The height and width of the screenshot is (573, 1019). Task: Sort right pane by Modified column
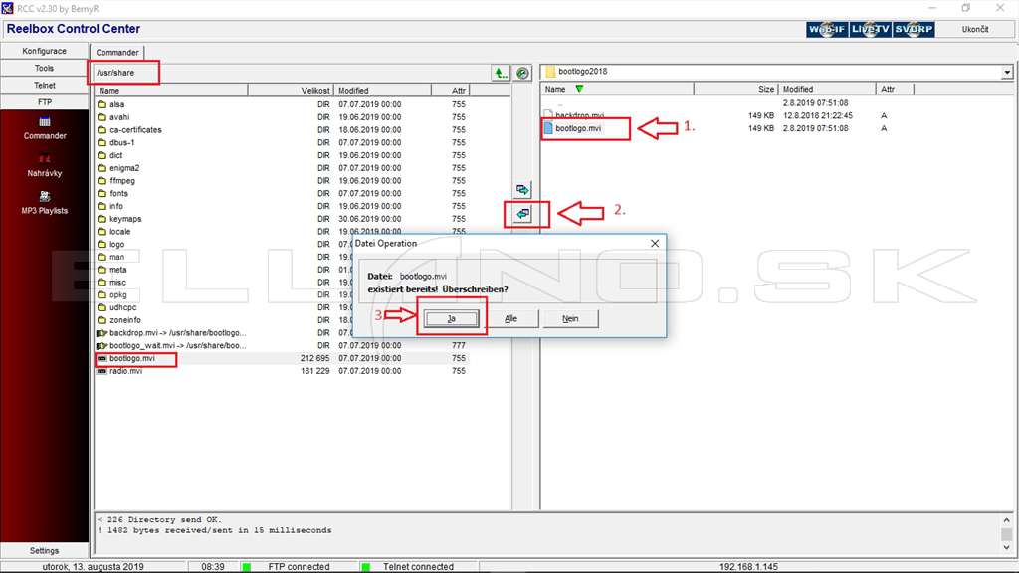pyautogui.click(x=827, y=89)
